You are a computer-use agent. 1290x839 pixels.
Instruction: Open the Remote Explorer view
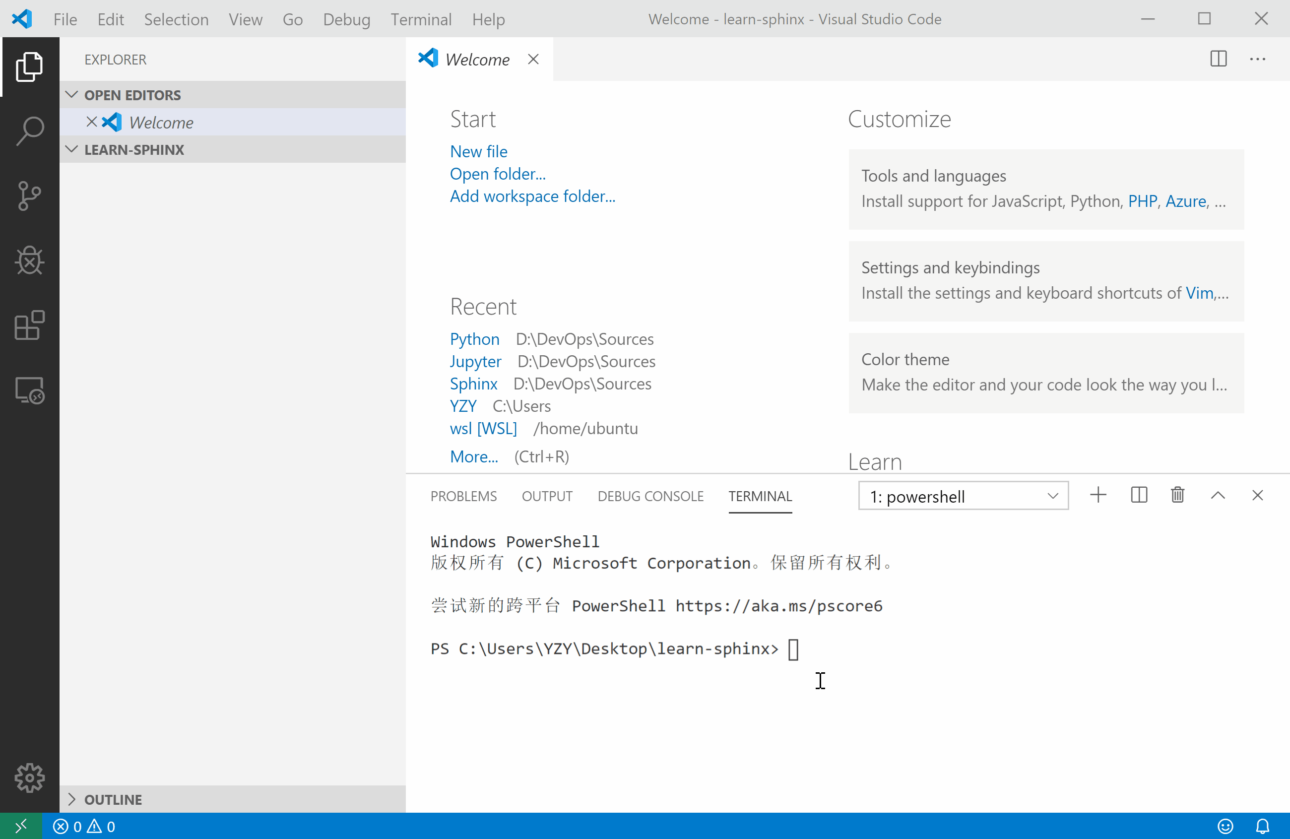(29, 390)
